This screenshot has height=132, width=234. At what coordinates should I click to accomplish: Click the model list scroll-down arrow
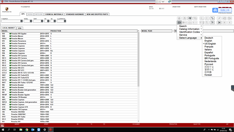pos(138,121)
